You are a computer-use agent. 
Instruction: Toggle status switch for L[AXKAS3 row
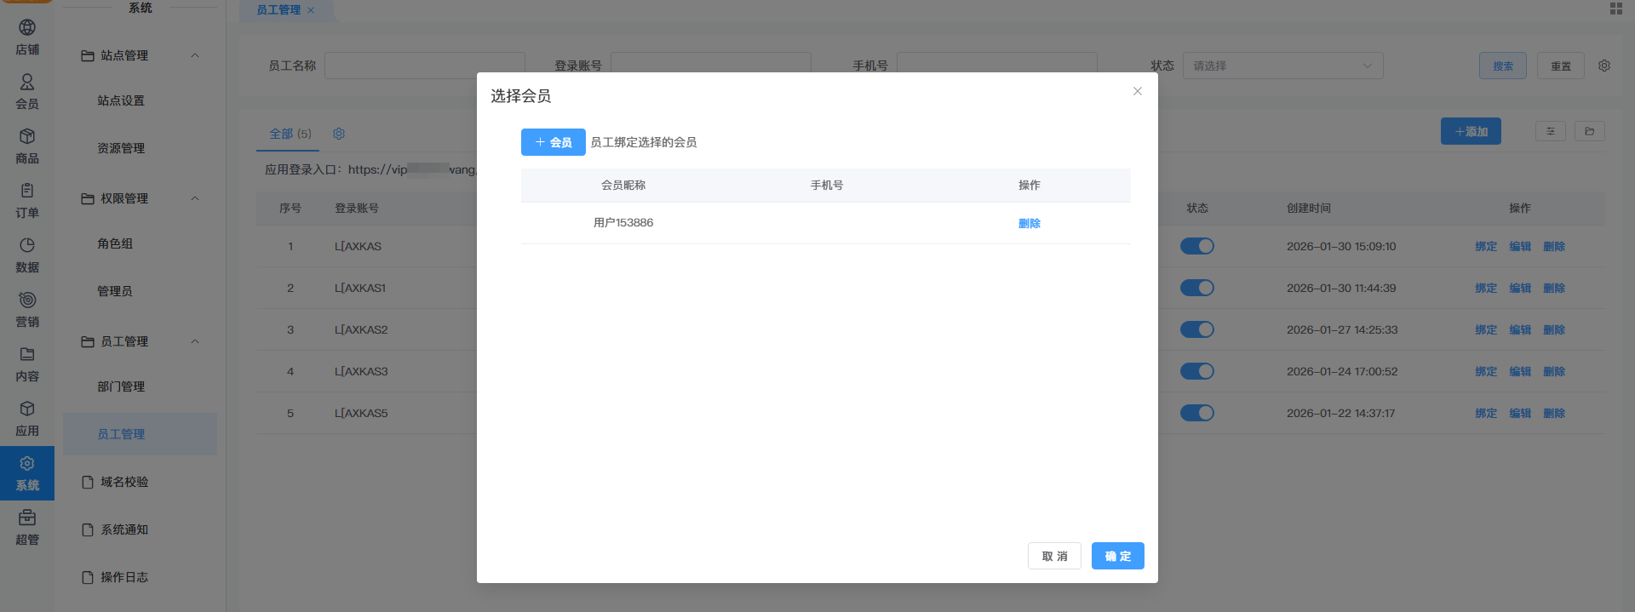1196,371
